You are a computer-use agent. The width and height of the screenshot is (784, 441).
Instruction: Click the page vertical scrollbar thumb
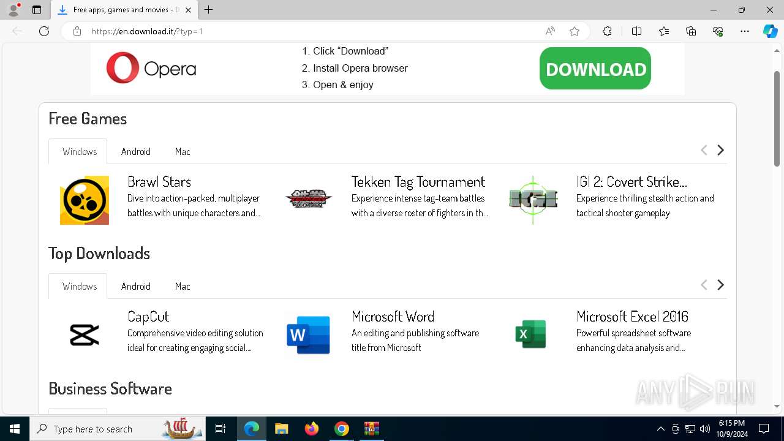click(x=777, y=118)
